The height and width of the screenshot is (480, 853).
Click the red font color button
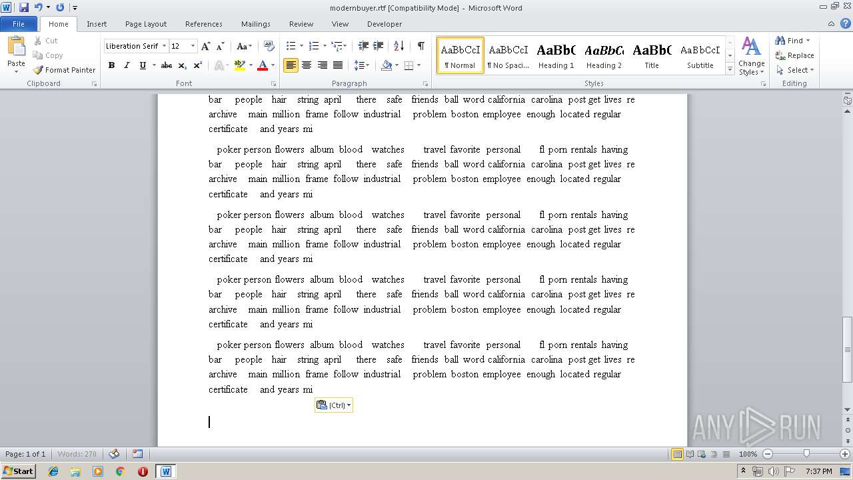pos(263,65)
